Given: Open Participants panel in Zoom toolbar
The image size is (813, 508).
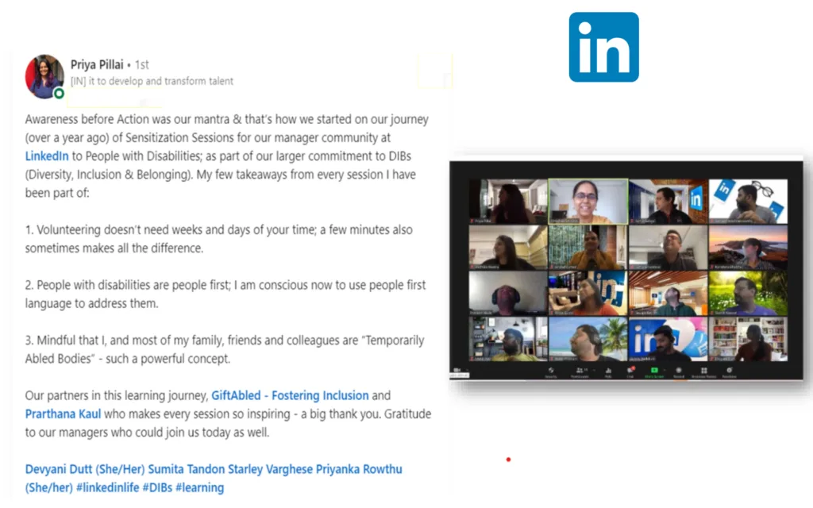Looking at the screenshot, I should tap(580, 373).
